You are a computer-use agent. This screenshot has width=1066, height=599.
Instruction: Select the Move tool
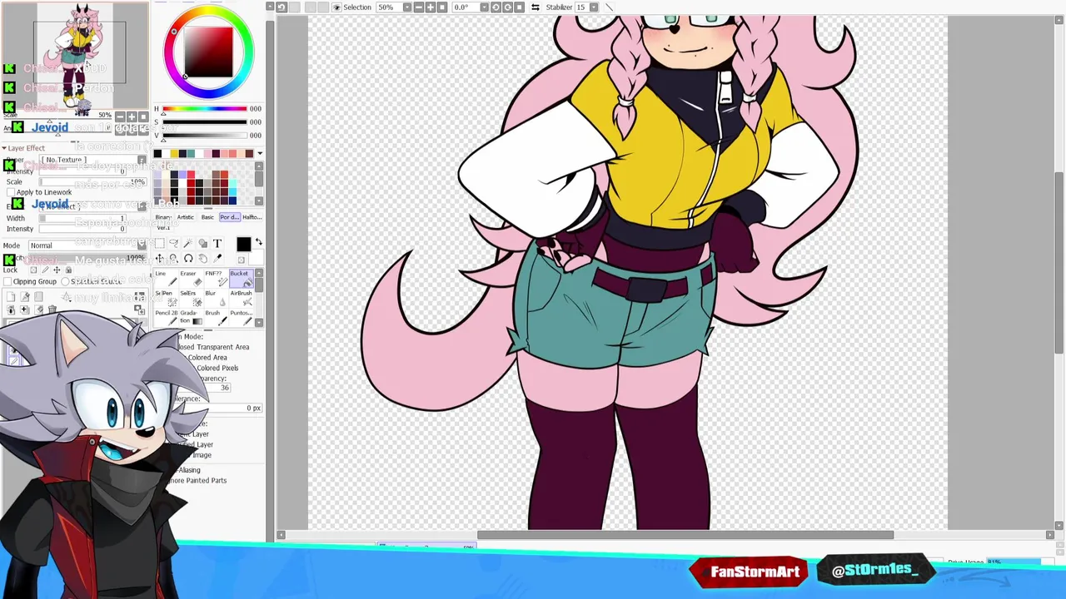160,259
